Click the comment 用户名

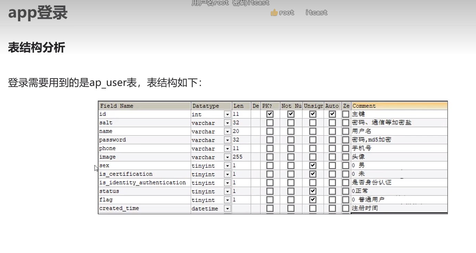362,131
